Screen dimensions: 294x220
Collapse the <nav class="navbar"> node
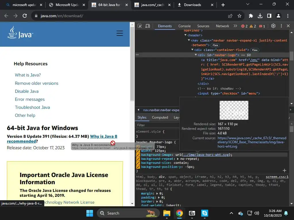tap(189, 40)
